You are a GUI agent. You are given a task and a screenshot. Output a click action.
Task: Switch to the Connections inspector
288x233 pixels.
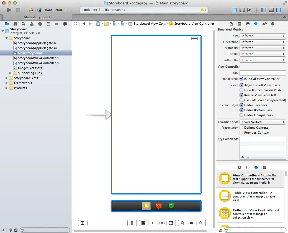tap(272, 24)
